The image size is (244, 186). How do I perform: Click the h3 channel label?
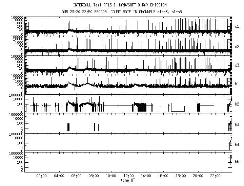tap(237, 125)
